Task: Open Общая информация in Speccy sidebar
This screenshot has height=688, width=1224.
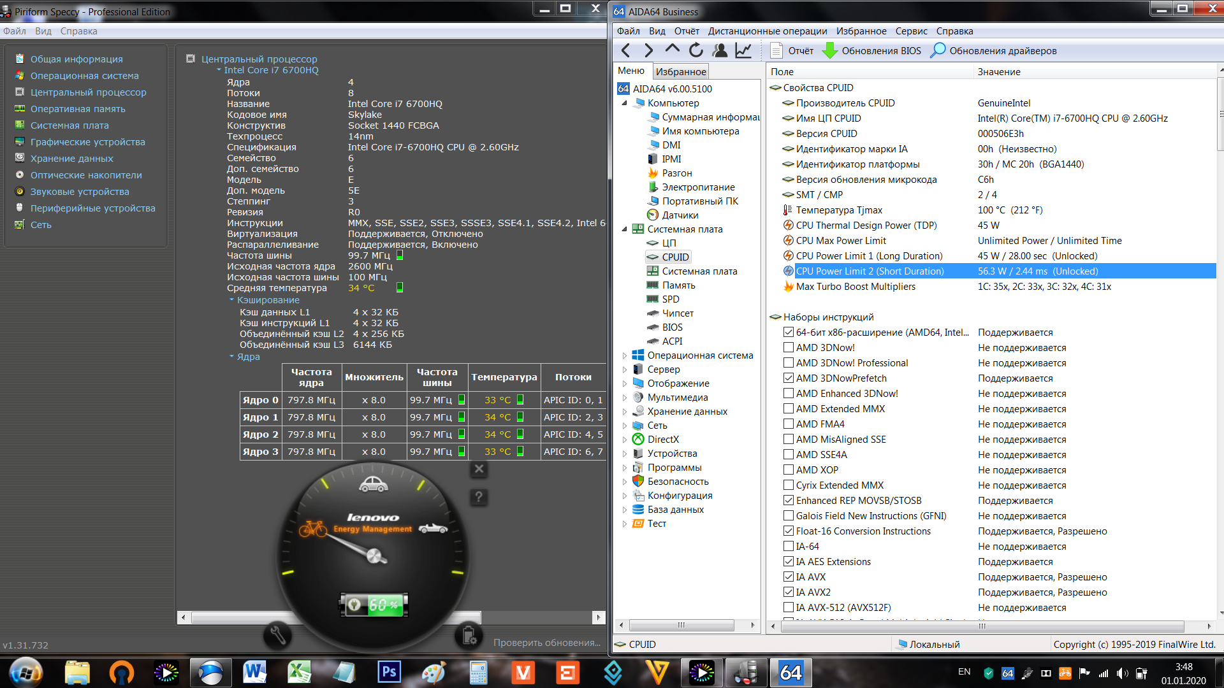Action: (76, 59)
